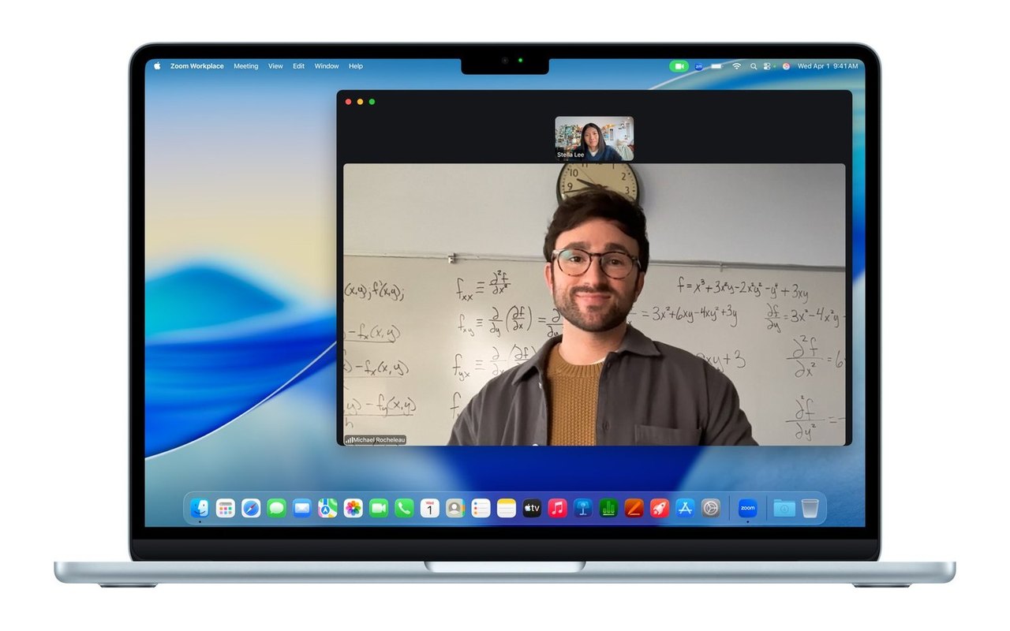This screenshot has width=1010, height=631.
Task: Open Mail app in Dock
Action: tap(301, 509)
